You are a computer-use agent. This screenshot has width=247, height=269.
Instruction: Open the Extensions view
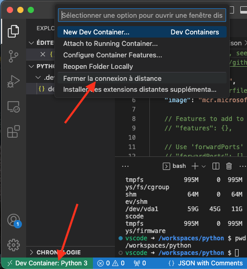pos(13,131)
